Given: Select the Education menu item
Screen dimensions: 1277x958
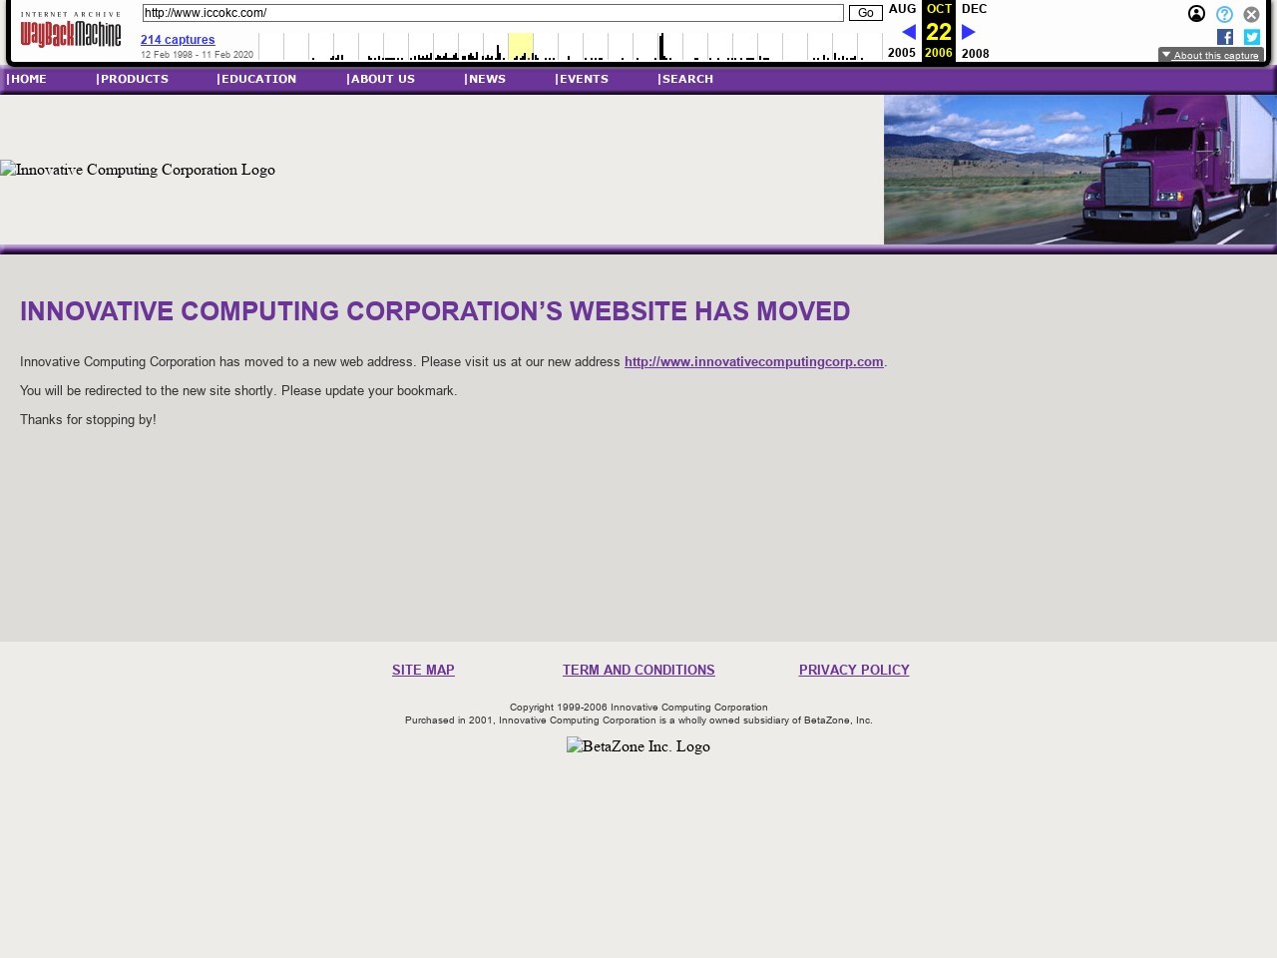Looking at the screenshot, I should 257,79.
